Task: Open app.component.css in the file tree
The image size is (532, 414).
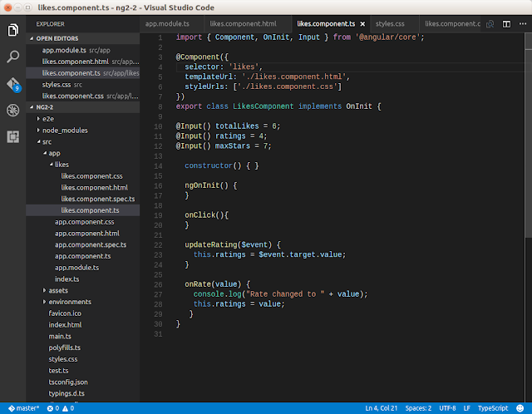Action: [x=85, y=222]
